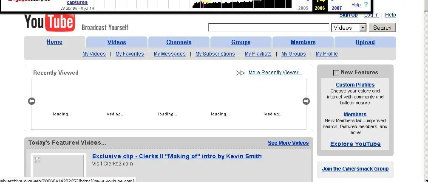Go to My Favorites
The width and height of the screenshot is (428, 182).
click(130, 54)
